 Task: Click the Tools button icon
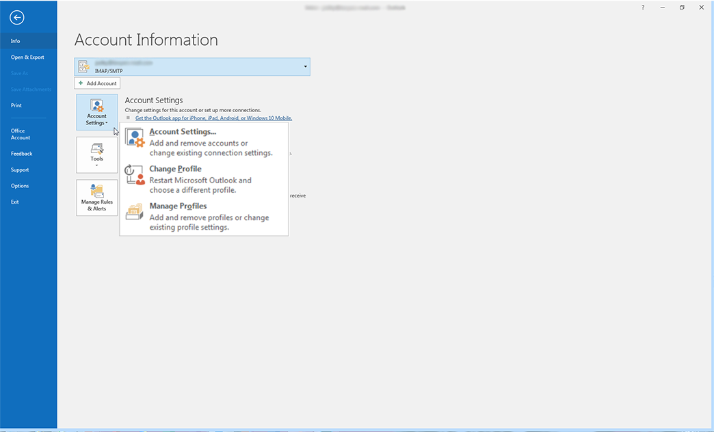(96, 148)
